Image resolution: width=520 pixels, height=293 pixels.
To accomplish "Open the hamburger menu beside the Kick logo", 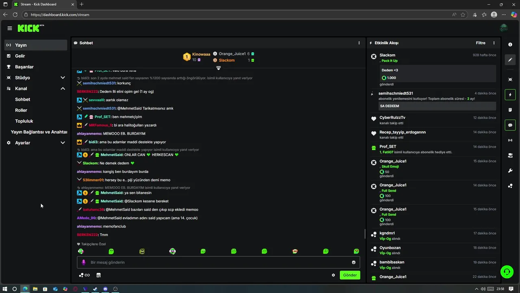I will (x=10, y=28).
